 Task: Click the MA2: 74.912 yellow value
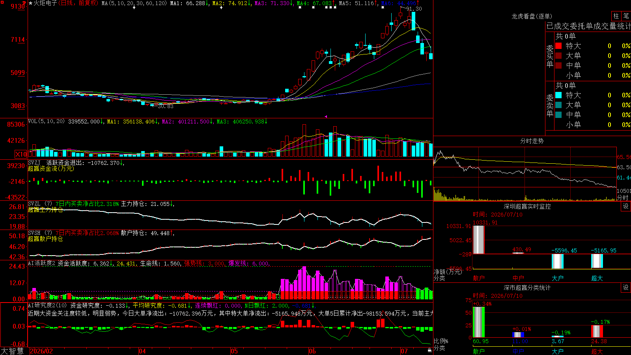[x=231, y=3]
